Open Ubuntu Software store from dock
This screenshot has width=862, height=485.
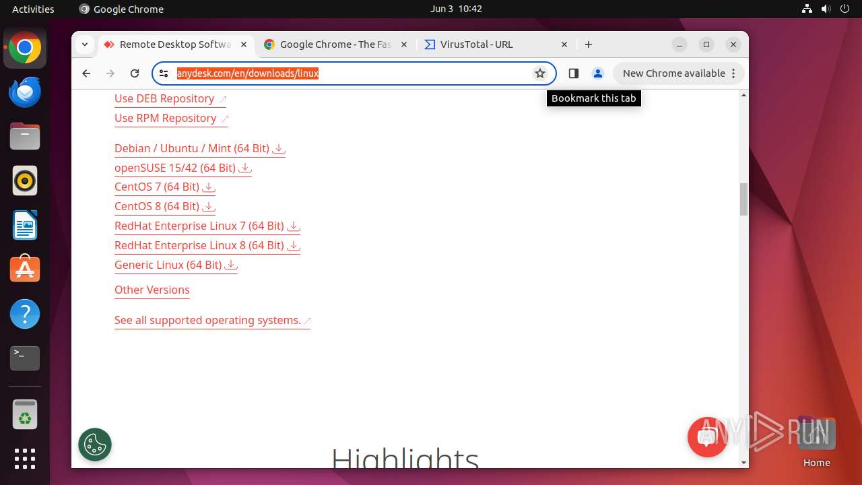(x=25, y=269)
